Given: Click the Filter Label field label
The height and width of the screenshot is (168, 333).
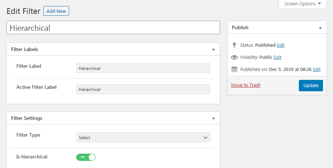Looking at the screenshot, I should click(x=29, y=66).
